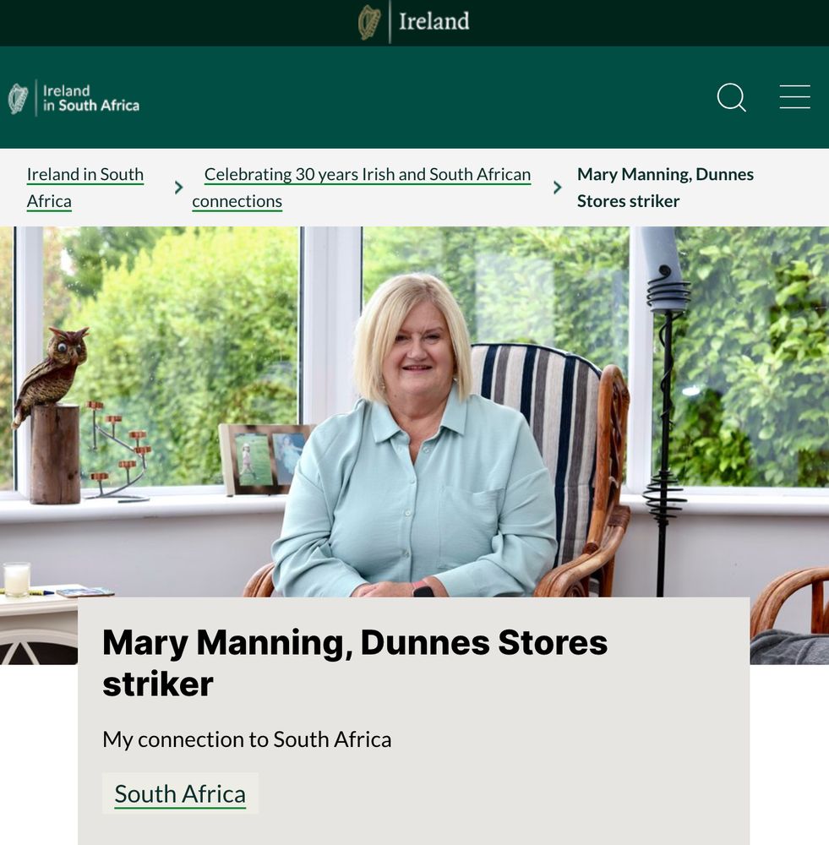Click the word 'connections' in the breadcrumb
Image resolution: width=829 pixels, height=845 pixels.
(x=237, y=201)
